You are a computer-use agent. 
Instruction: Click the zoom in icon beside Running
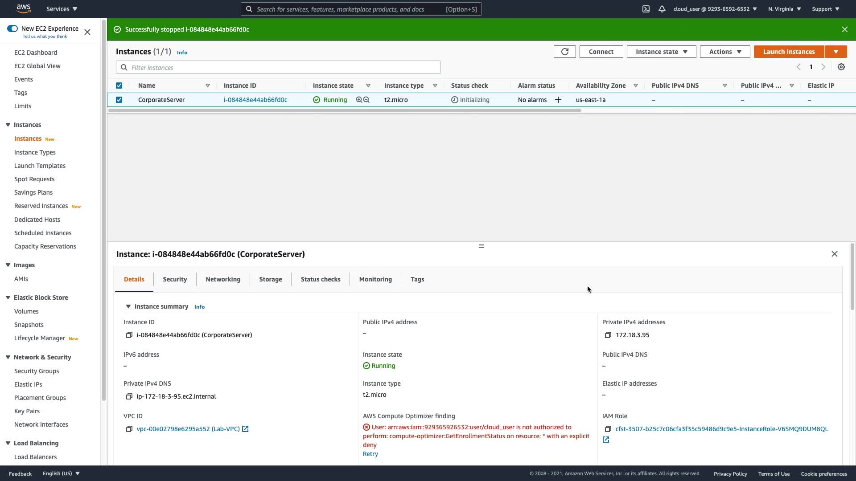(359, 100)
